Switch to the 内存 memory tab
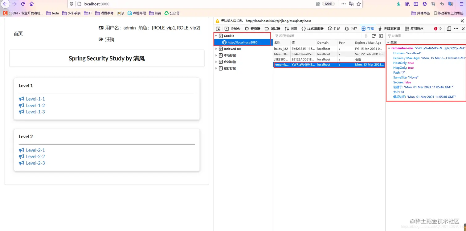Viewport: 466px width, 231px height. pyautogui.click(x=351, y=29)
